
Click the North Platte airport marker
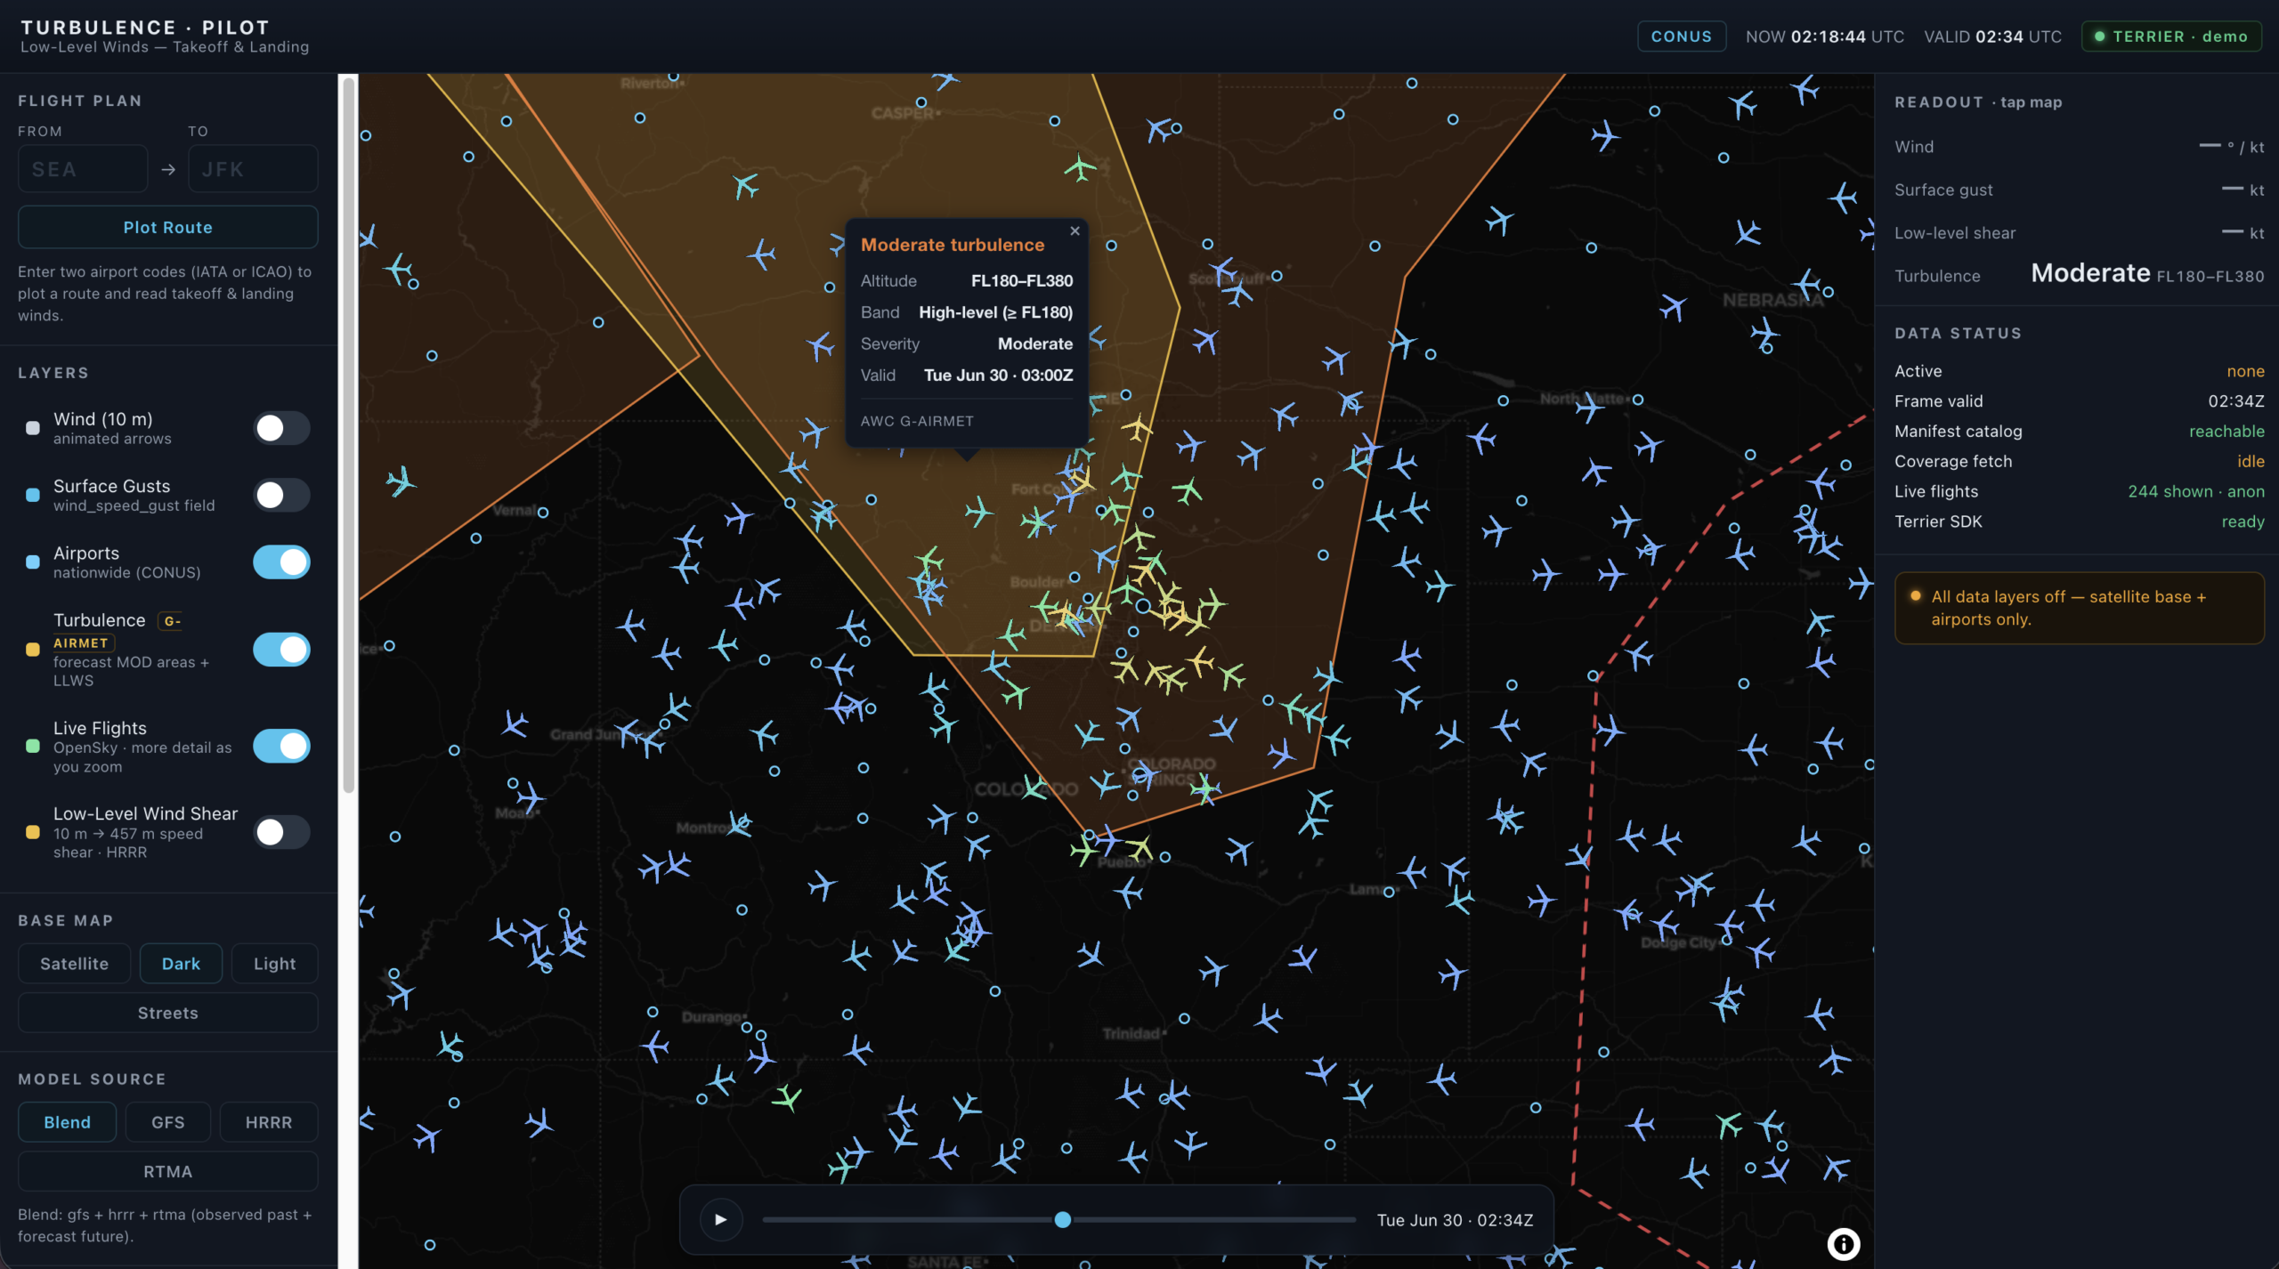tap(1637, 400)
